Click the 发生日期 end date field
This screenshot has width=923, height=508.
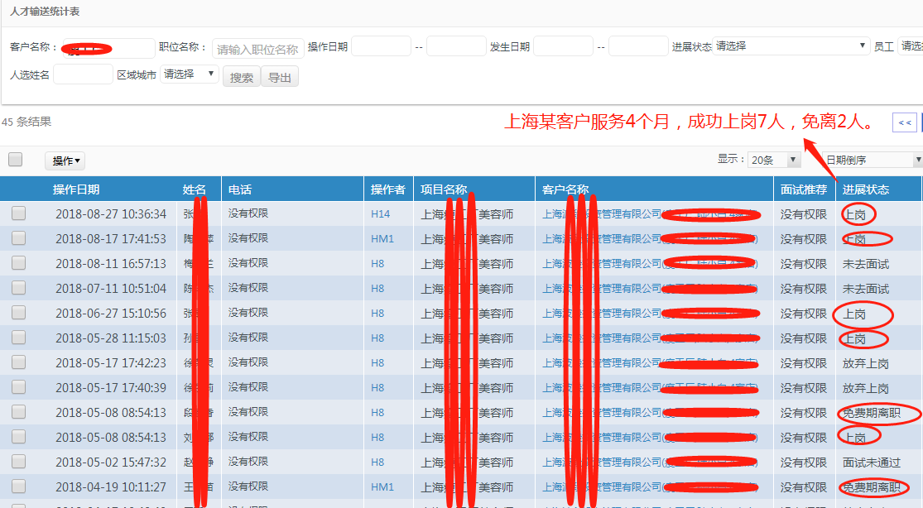638,46
